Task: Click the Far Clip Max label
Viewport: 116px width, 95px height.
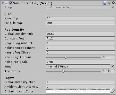Action: pyautogui.click(x=13, y=23)
